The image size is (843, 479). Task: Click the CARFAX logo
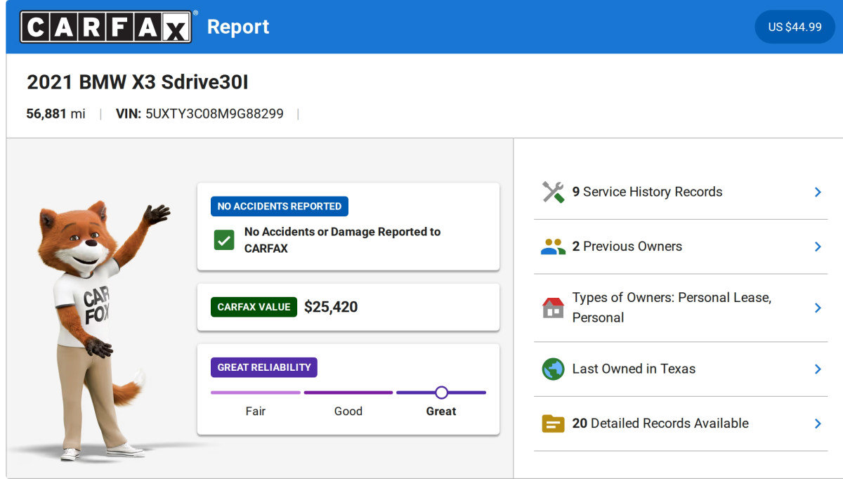[105, 27]
